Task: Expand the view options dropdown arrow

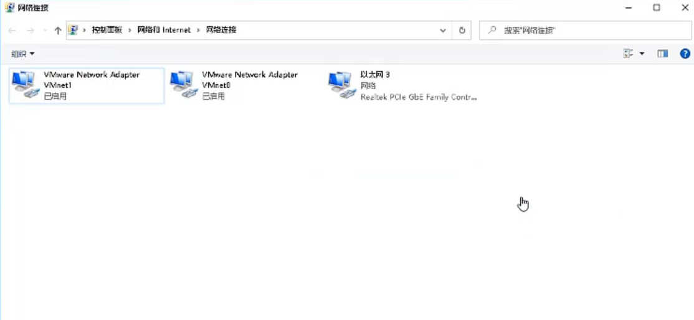Action: (x=642, y=54)
